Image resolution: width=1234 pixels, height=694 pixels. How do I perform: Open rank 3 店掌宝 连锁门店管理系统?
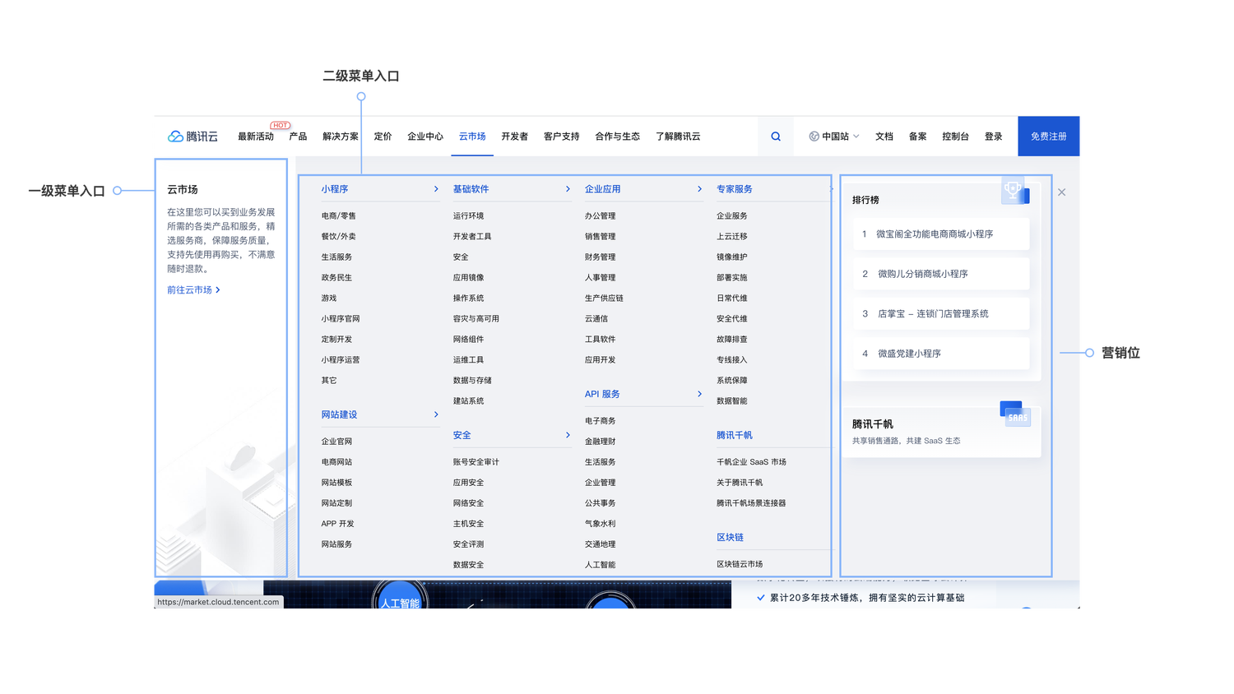click(x=941, y=313)
